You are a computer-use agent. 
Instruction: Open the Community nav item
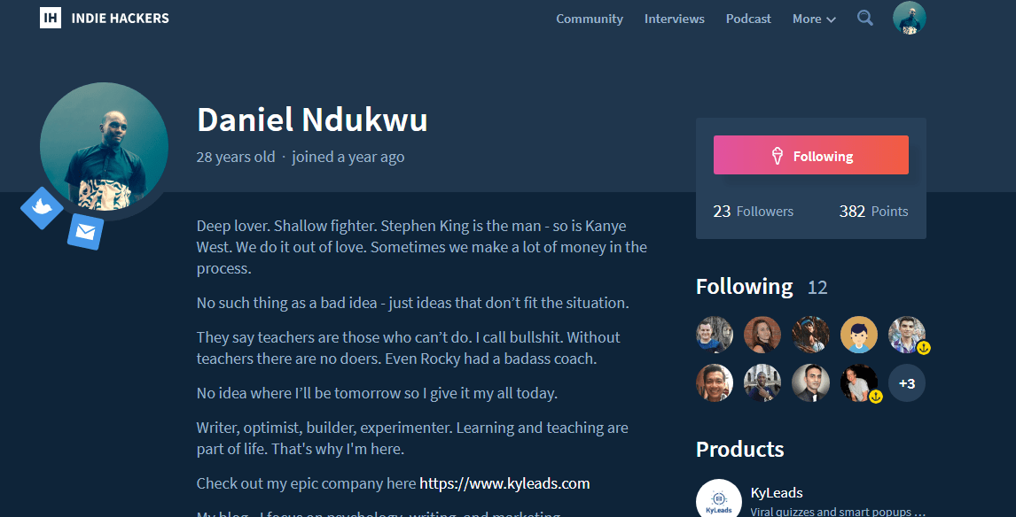click(x=590, y=19)
